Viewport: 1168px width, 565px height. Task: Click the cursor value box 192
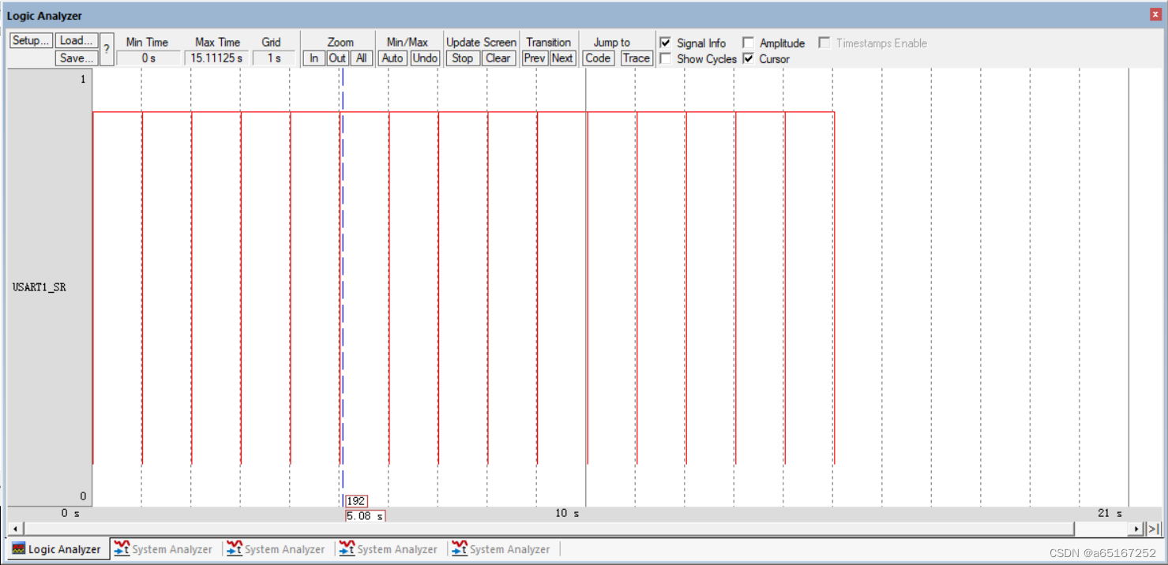(356, 501)
